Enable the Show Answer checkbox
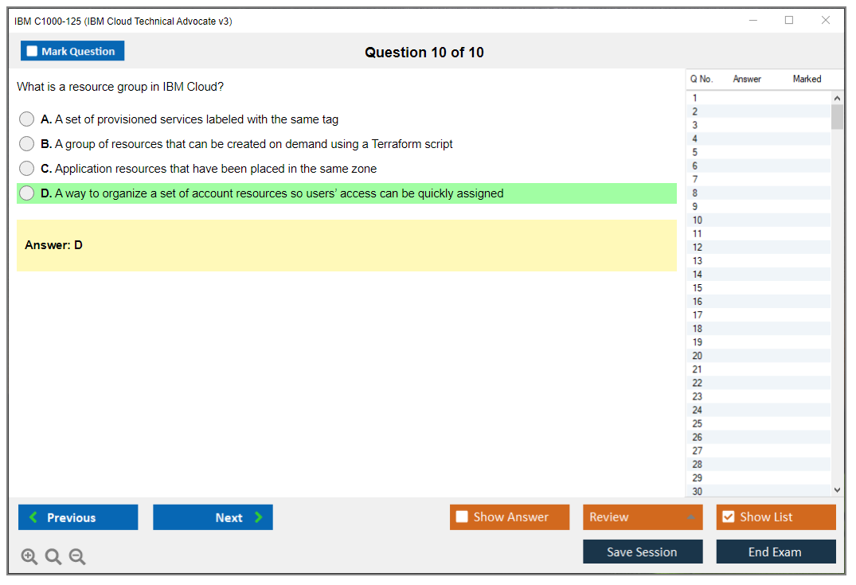 point(462,517)
